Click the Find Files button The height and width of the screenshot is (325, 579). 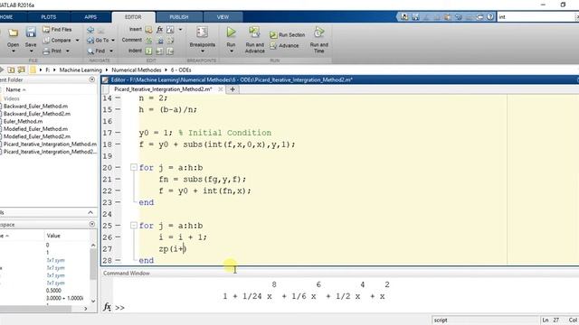click(x=57, y=29)
